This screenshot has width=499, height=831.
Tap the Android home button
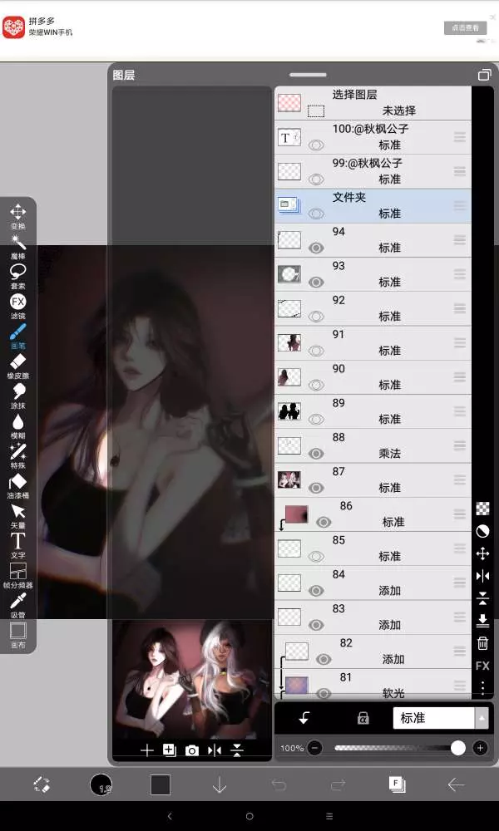[x=249, y=816]
